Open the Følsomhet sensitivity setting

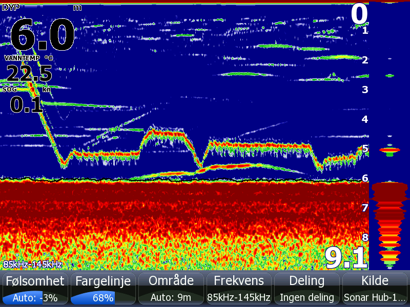tap(35, 289)
